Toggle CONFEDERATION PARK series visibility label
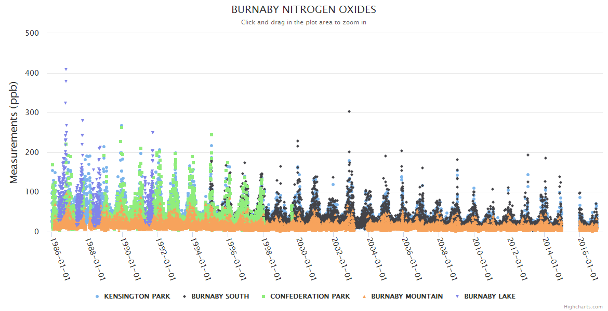This screenshot has width=608, height=311. point(310,296)
